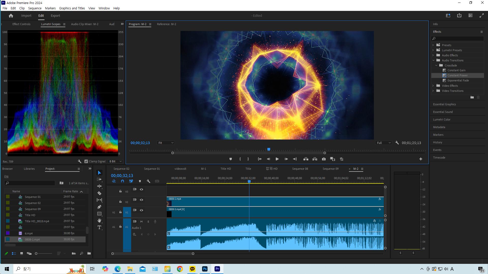Hide track V2 with the eye icon
Viewport: 488px width, 274px height.
point(142,200)
